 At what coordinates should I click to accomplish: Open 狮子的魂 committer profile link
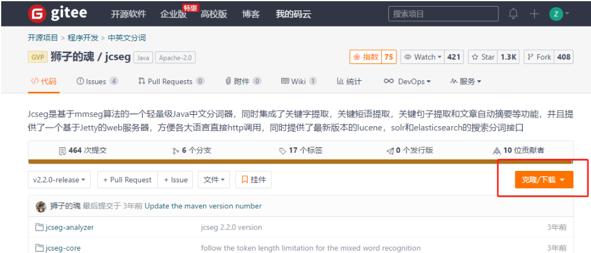point(65,206)
